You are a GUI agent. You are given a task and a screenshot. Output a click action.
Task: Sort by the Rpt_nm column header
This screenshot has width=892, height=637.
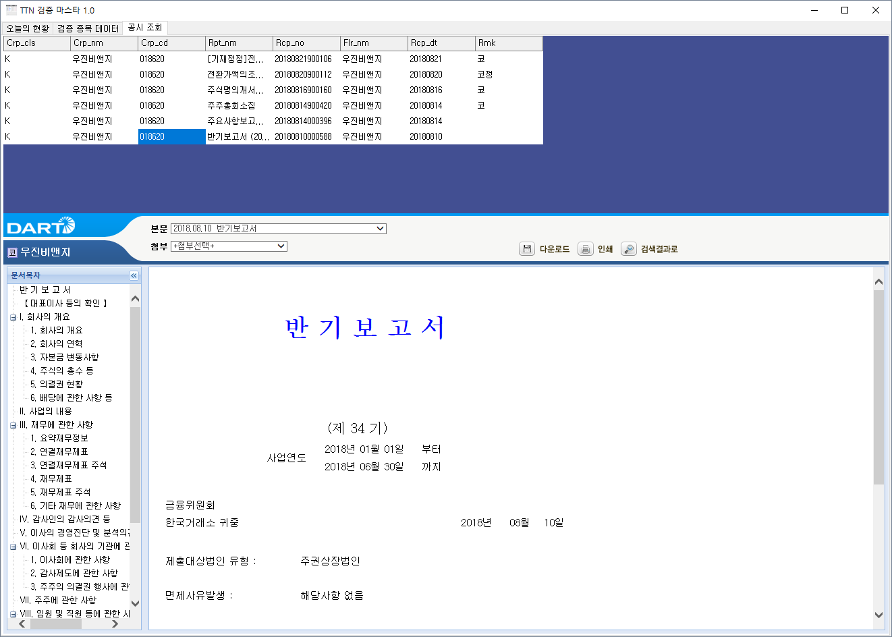(239, 43)
